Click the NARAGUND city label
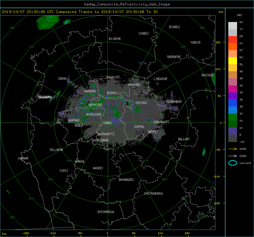This screenshot has width=254, height=237. click(x=95, y=105)
